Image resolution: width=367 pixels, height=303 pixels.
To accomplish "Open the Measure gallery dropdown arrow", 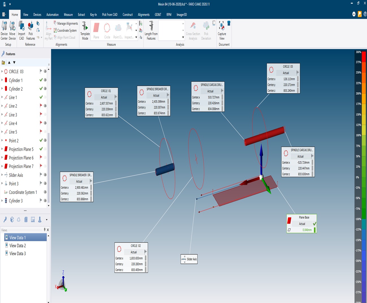I will [136, 37].
